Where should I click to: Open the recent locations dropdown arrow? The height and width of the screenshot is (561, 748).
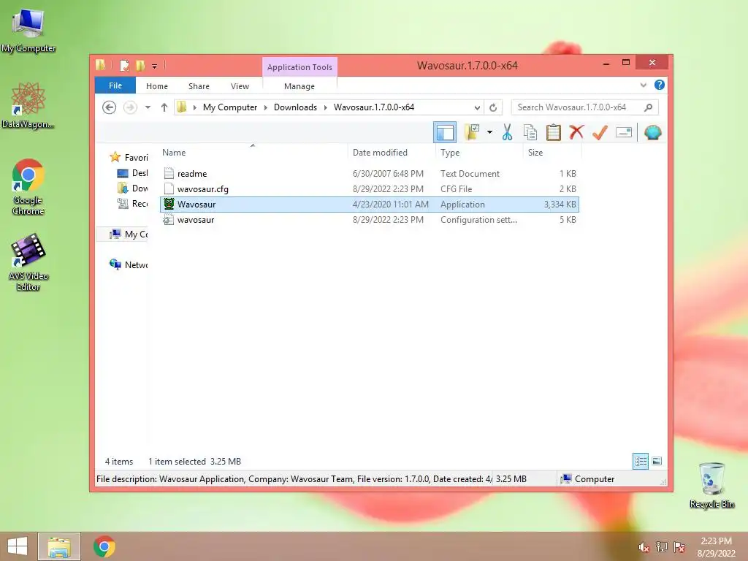pyautogui.click(x=148, y=107)
